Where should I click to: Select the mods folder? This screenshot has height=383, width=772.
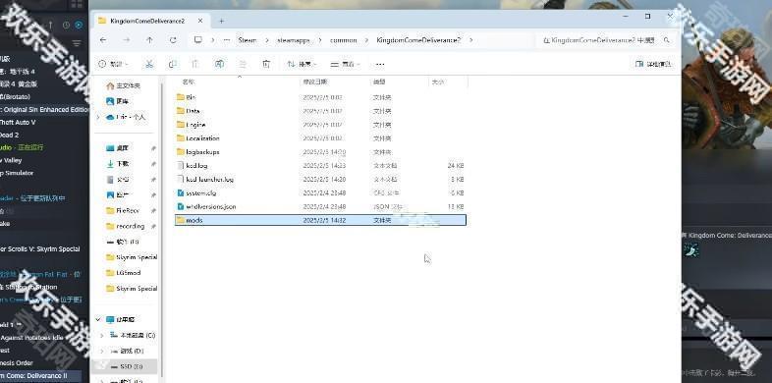point(320,220)
